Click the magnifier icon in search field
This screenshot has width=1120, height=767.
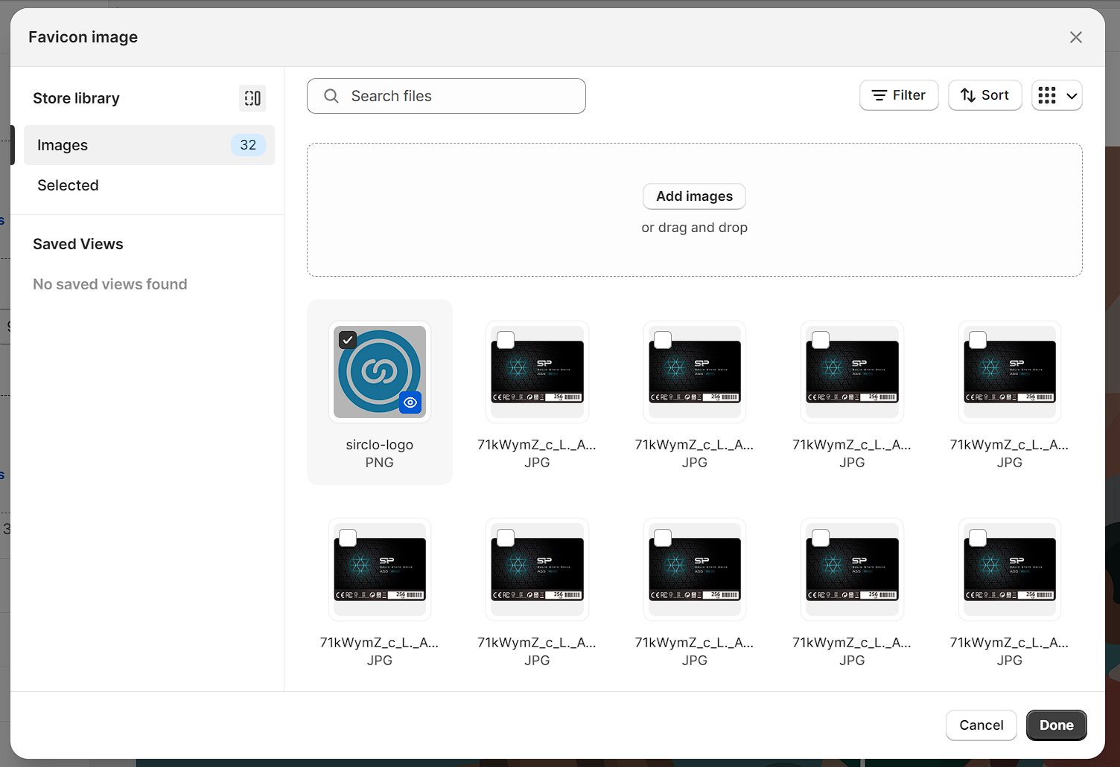click(331, 96)
